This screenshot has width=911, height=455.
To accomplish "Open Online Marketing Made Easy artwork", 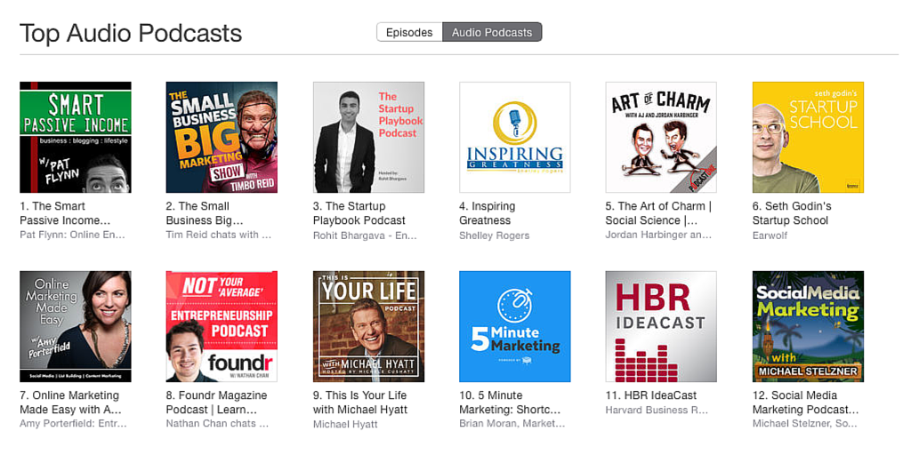I will 76,326.
